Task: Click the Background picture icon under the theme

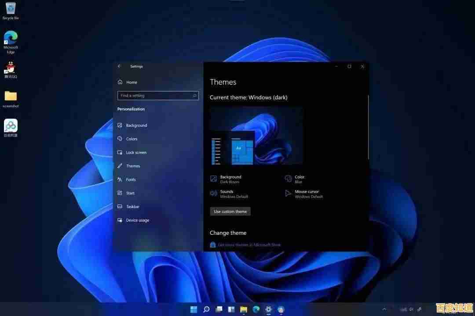Action: 213,179
